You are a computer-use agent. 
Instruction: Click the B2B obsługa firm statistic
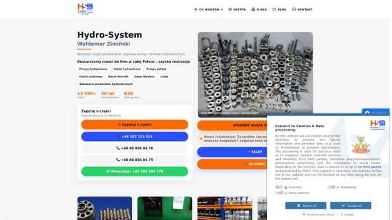coord(132,95)
